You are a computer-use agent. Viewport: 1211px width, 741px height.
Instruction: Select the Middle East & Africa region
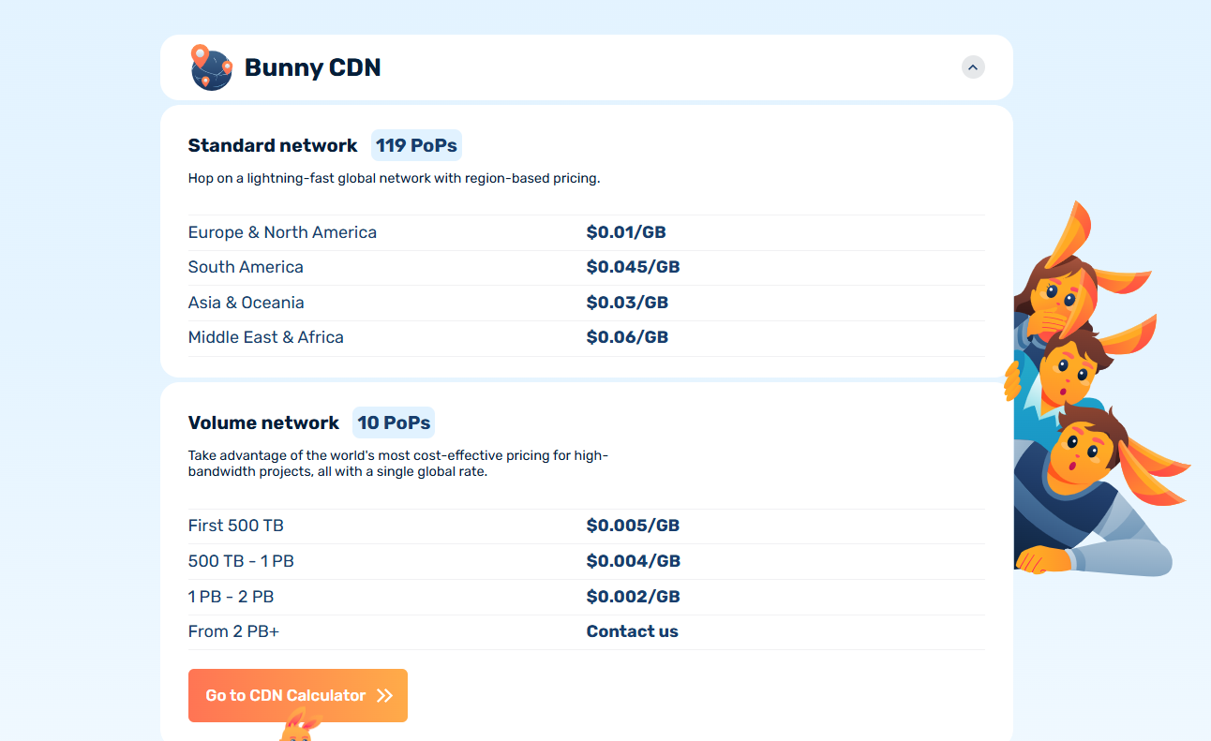tap(265, 337)
